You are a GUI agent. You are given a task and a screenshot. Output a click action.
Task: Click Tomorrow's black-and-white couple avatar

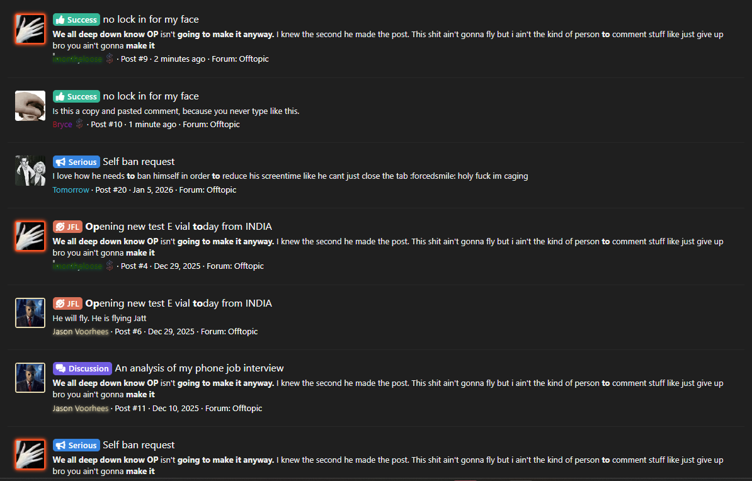30,171
